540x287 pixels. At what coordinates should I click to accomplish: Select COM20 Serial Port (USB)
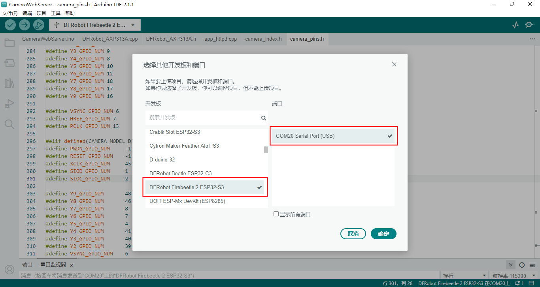pyautogui.click(x=333, y=136)
